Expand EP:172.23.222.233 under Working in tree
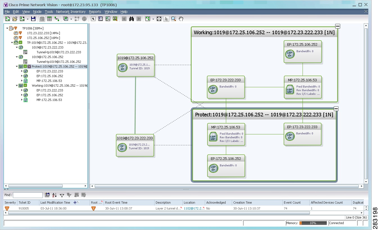This screenshot has height=230, width=379. (22, 90)
